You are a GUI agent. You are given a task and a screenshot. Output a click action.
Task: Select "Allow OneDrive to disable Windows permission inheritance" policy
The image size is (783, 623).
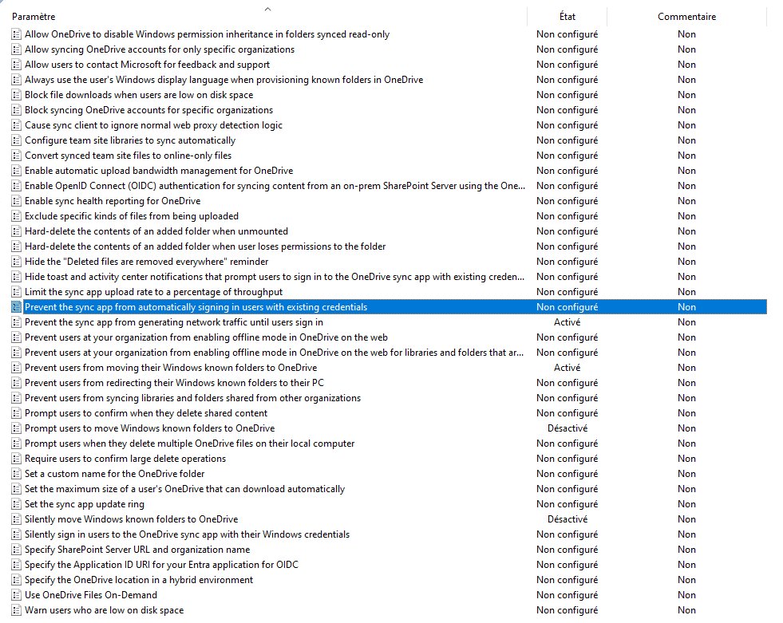tap(207, 34)
